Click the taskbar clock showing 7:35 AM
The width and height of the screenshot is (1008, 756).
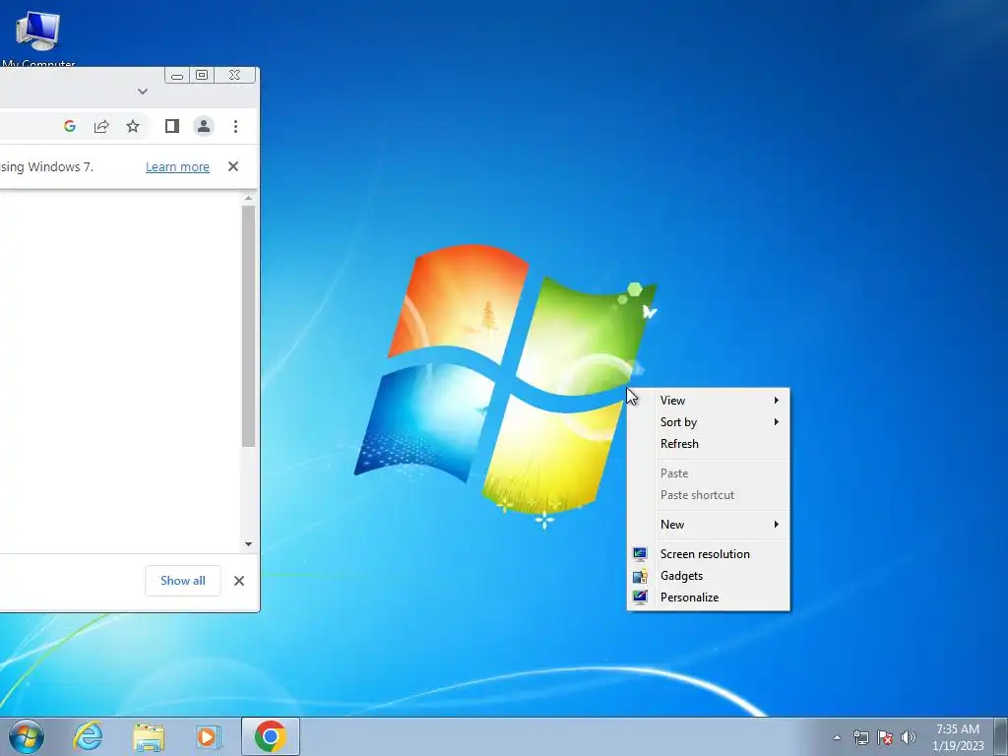(958, 737)
